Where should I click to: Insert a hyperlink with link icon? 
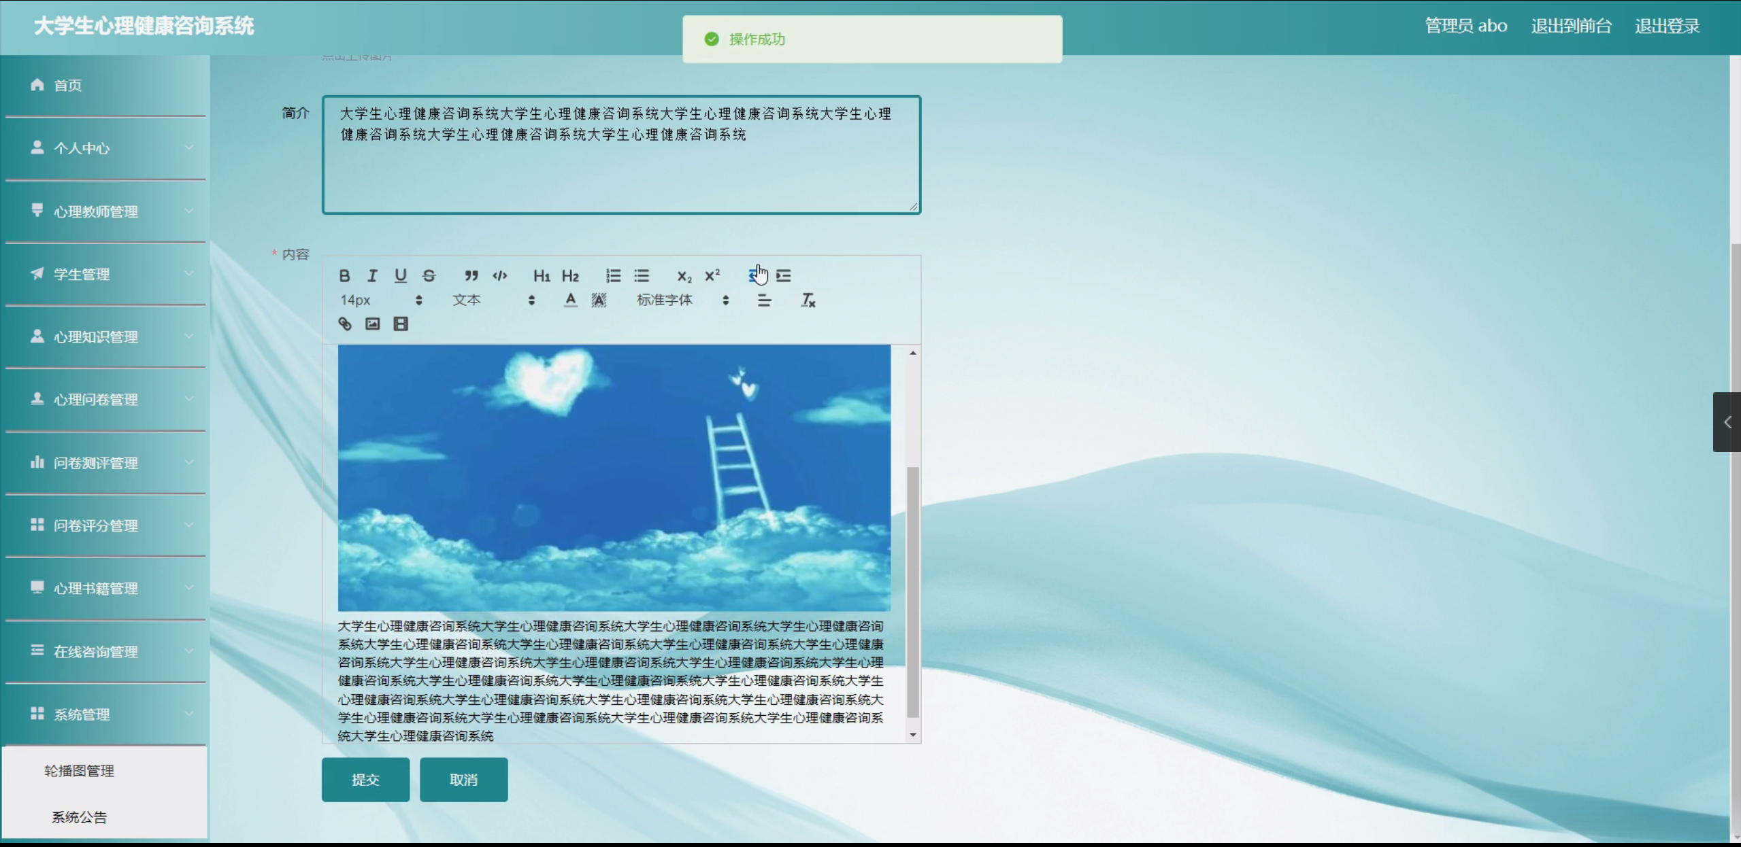345,324
